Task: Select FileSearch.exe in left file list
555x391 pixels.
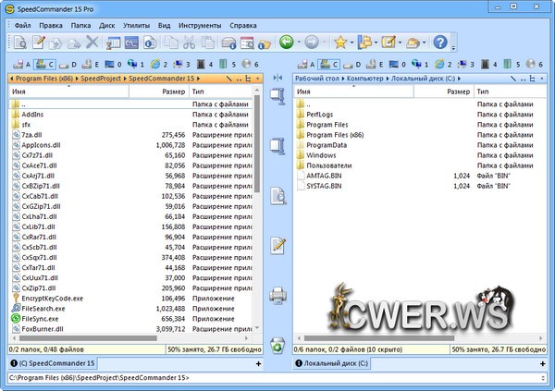Action: coord(51,307)
